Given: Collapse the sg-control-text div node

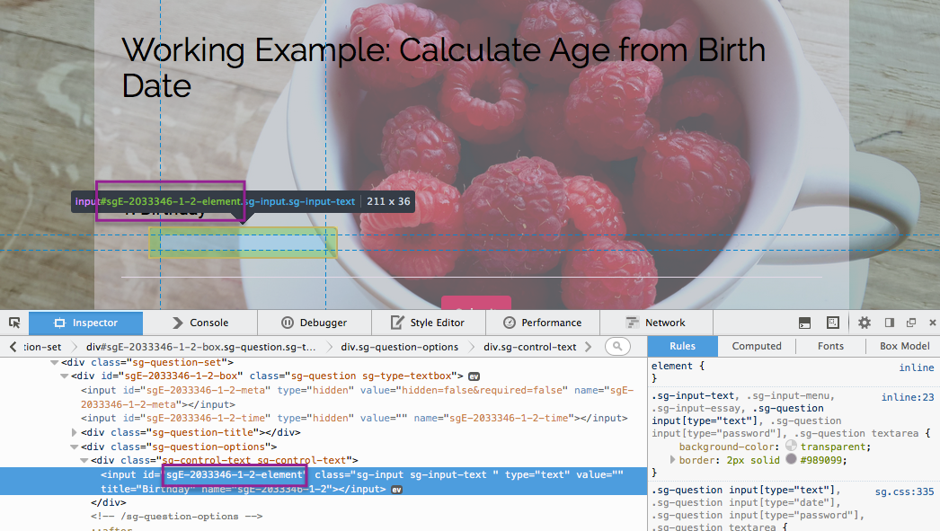Looking at the screenshot, I should tap(84, 461).
